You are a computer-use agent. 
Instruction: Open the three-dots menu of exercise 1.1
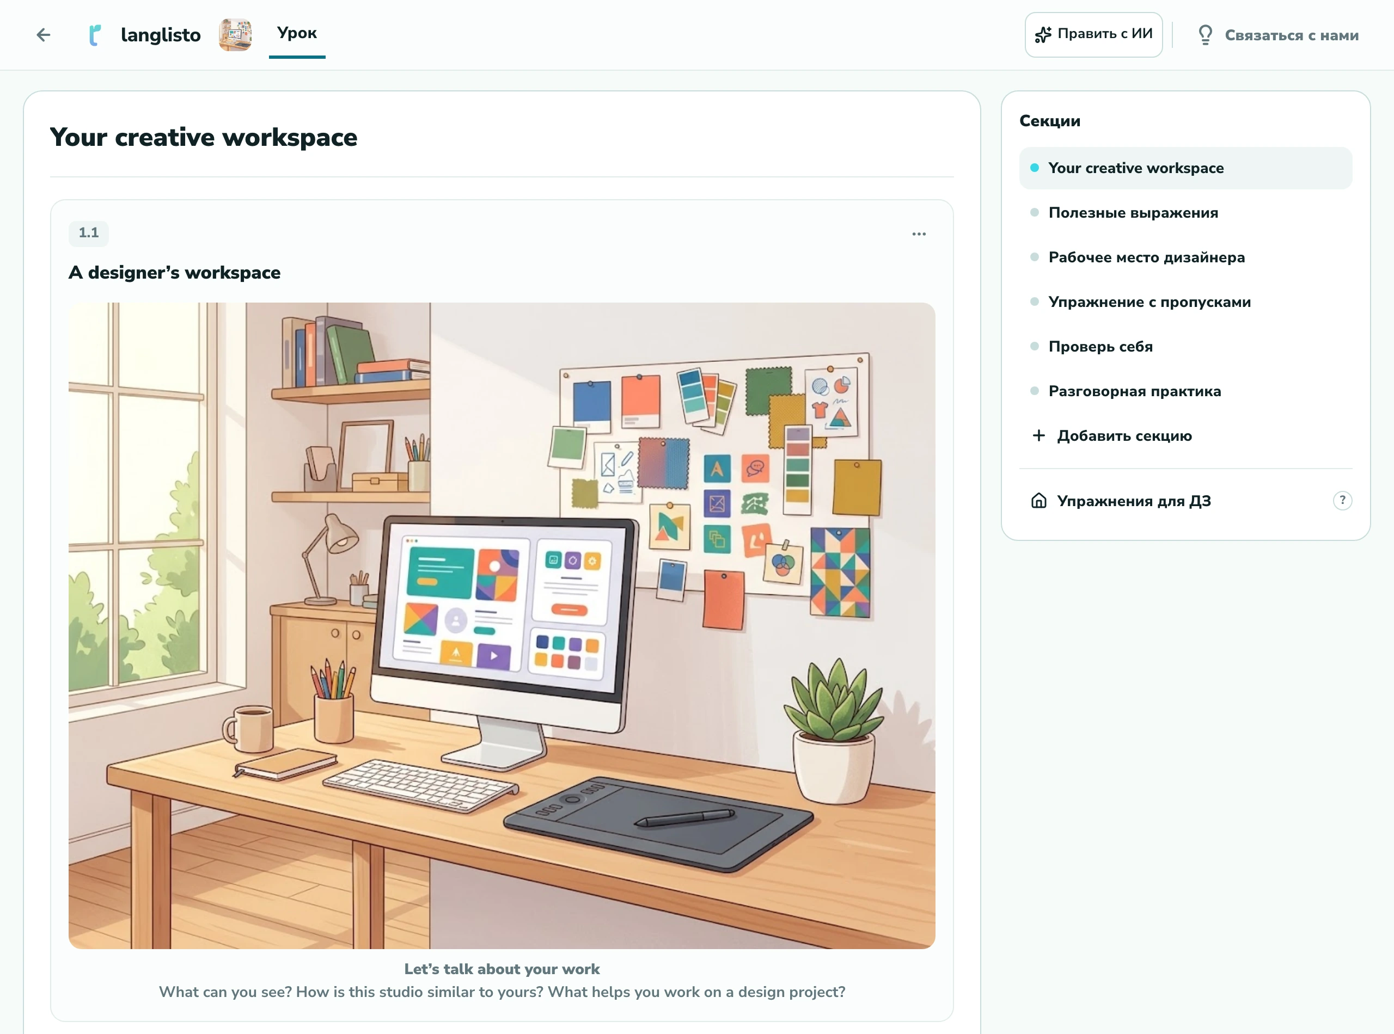(x=919, y=234)
